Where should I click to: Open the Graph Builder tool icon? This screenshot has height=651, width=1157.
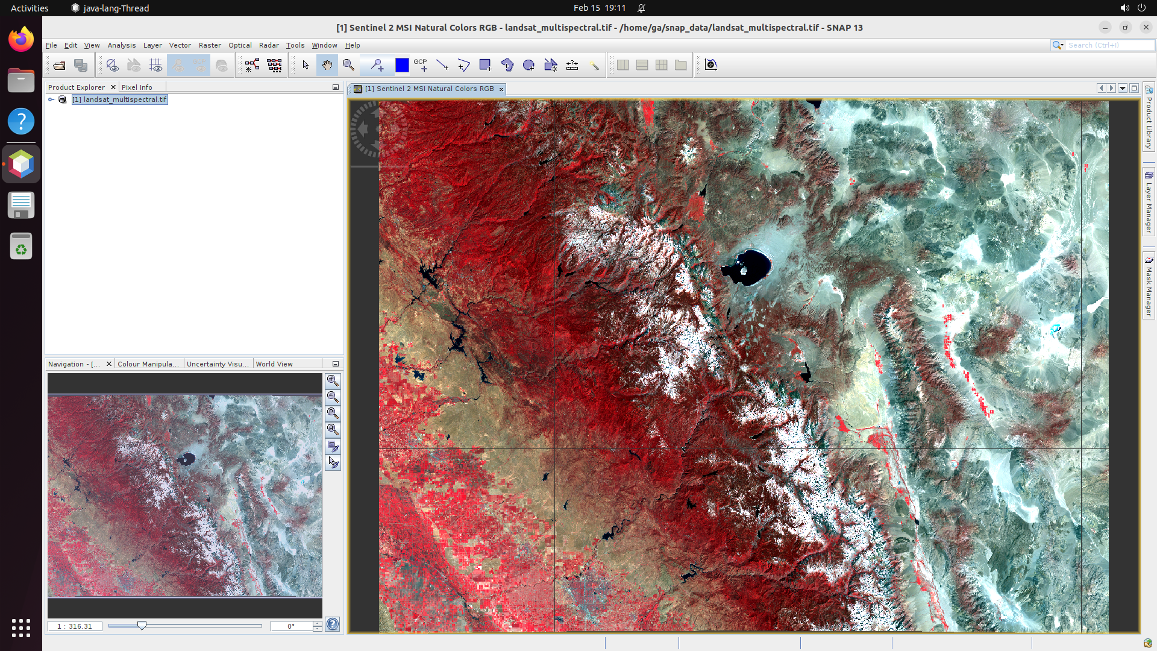252,65
